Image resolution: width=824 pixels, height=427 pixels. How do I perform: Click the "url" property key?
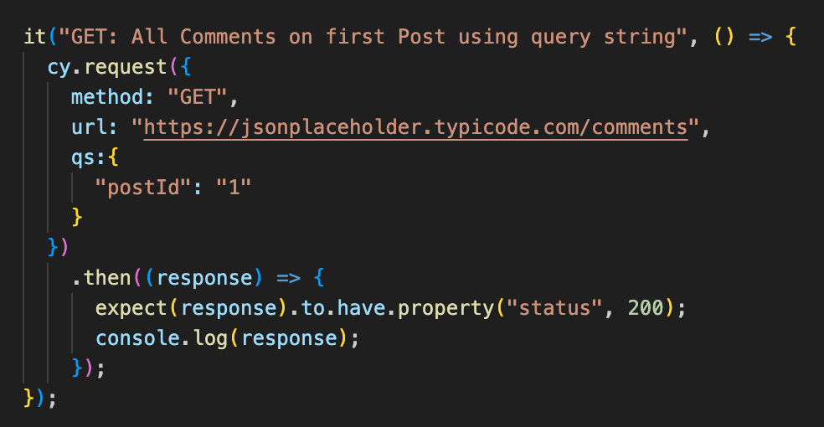89,127
